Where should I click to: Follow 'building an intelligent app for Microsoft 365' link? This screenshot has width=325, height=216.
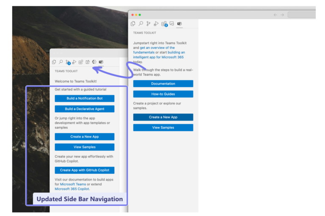point(159,55)
